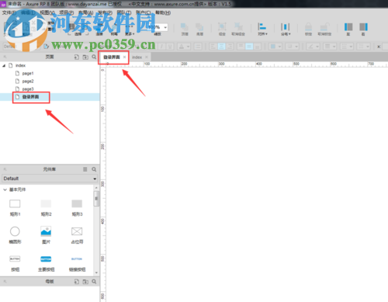Viewport: 388px width, 302px height.
Task: Pick the 矩形1 rectangle widget
Action: tap(15, 208)
